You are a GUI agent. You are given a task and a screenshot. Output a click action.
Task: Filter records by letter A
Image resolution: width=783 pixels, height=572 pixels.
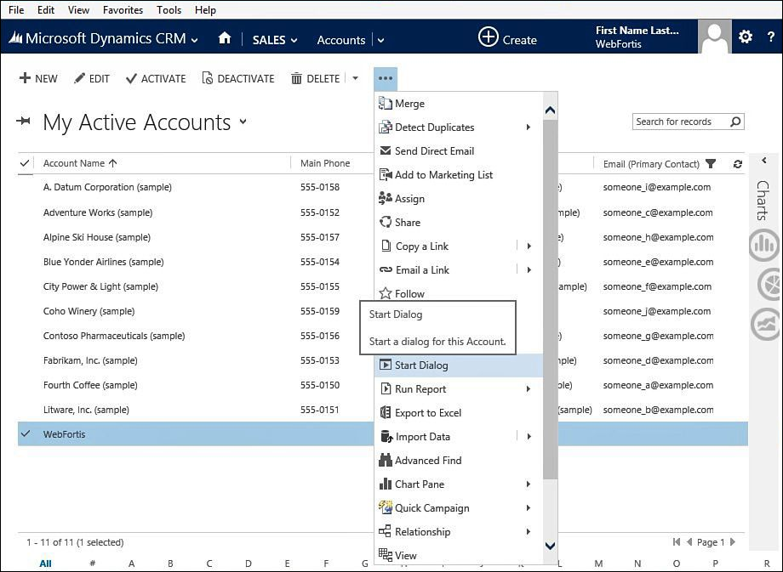[131, 564]
